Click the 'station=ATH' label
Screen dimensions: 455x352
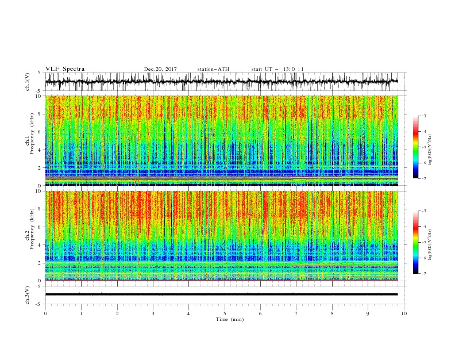tap(213, 69)
